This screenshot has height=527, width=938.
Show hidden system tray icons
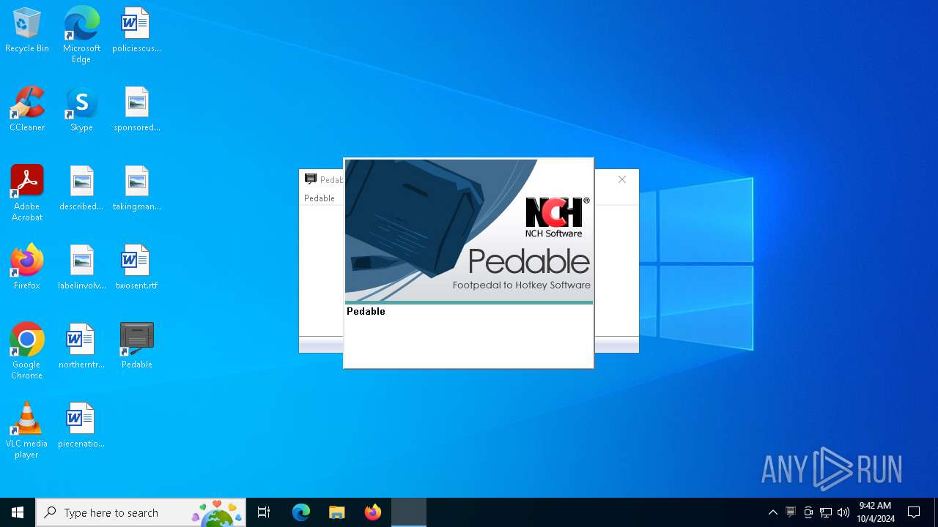pyautogui.click(x=772, y=512)
